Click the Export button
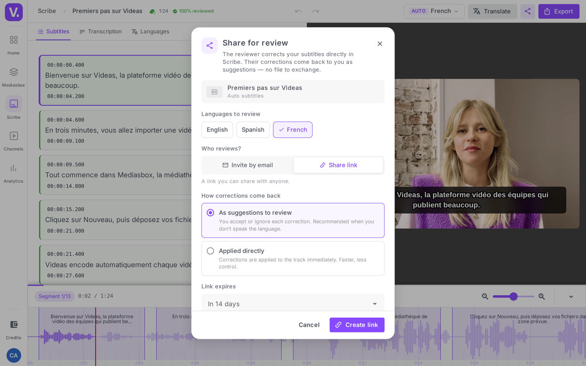 click(x=559, y=11)
